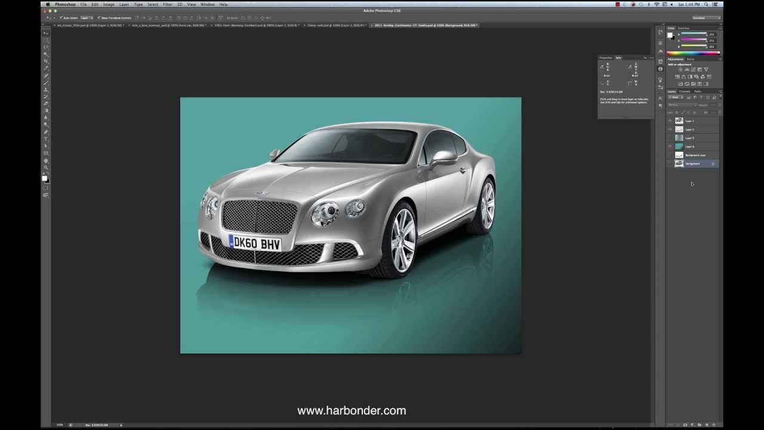This screenshot has height=430, width=764.
Task: Open the layer filter Kind dropdown
Action: [x=676, y=97]
